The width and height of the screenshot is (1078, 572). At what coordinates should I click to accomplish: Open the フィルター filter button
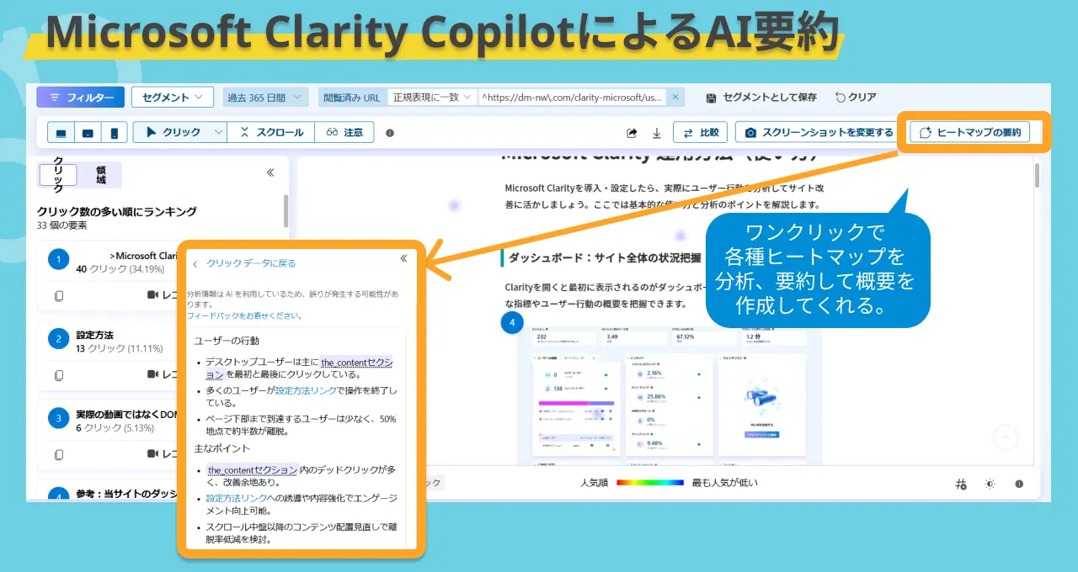point(80,98)
